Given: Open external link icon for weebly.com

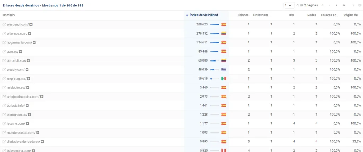Looking at the screenshot, I should point(4,70).
